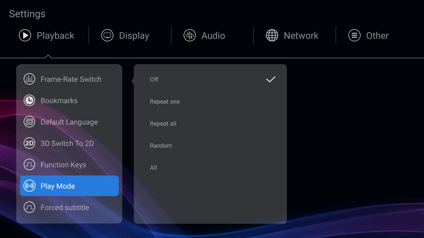This screenshot has width=424, height=238.
Task: Switch to the Playback tab
Action: click(47, 35)
